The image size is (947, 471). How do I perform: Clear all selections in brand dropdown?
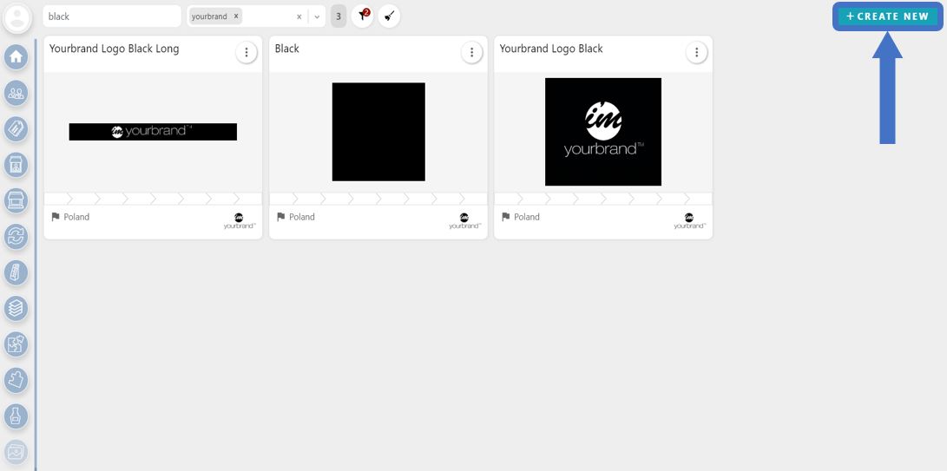[299, 16]
